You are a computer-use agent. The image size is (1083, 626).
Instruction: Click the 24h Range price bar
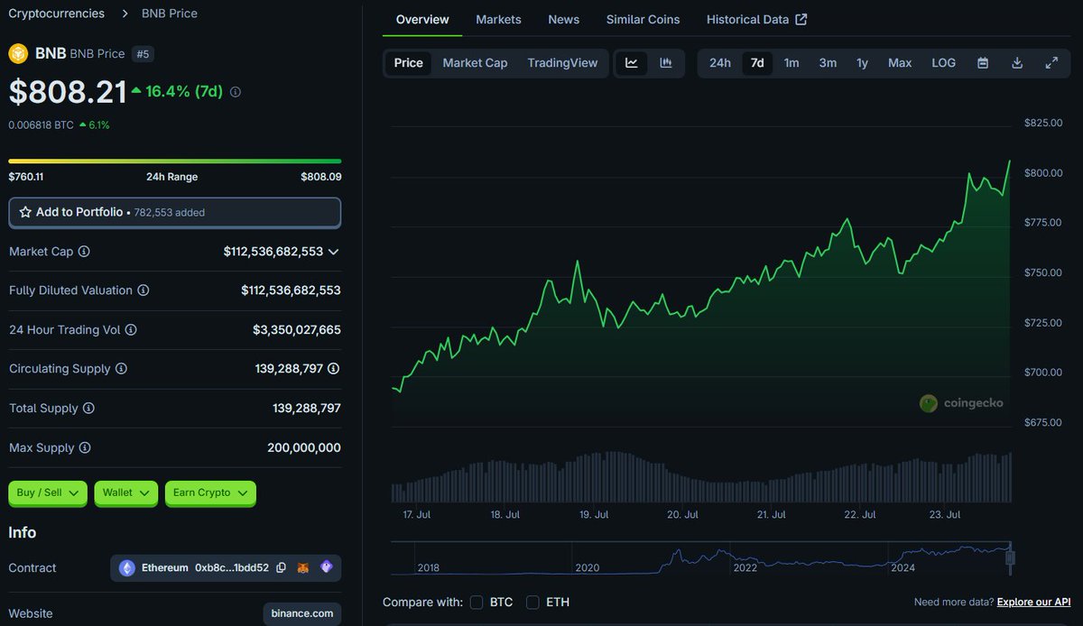click(x=175, y=161)
